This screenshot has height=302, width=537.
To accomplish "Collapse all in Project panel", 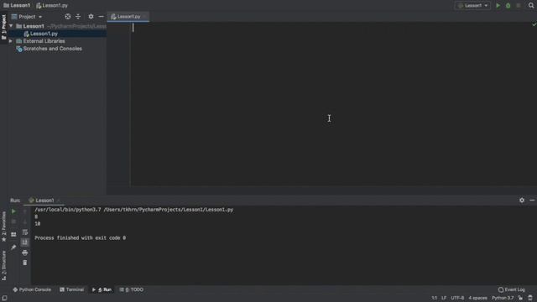I will pos(78,17).
